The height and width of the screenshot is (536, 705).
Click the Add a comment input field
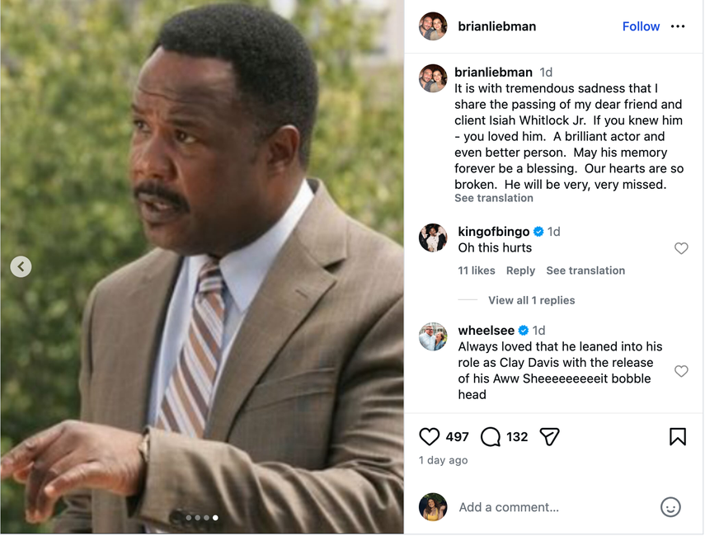click(x=509, y=506)
